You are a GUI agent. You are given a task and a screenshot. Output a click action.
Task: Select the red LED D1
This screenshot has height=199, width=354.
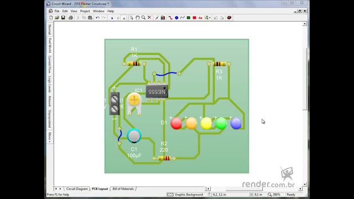tap(176, 123)
